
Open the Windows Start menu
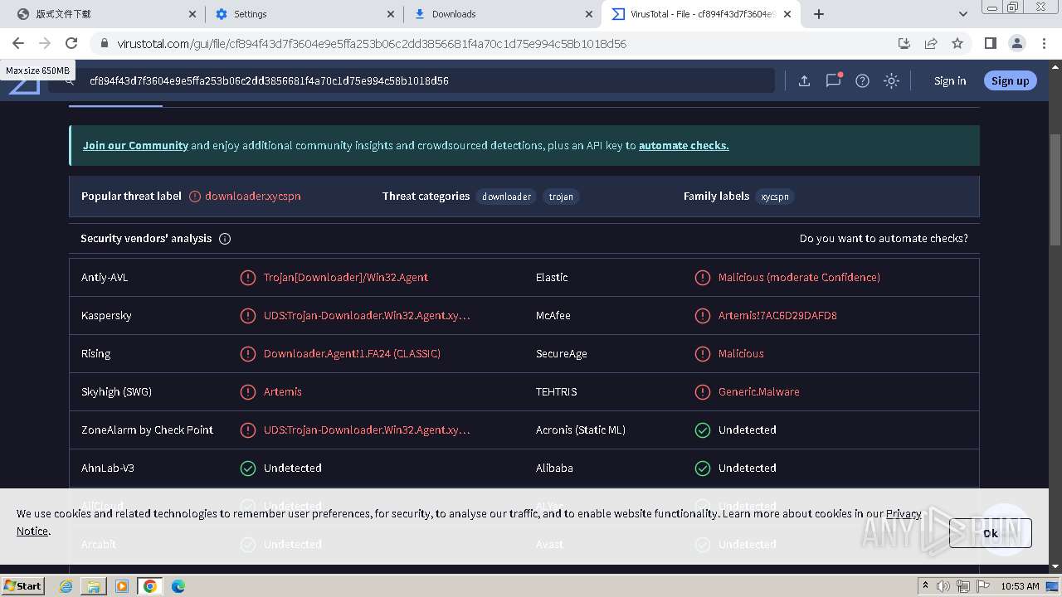click(x=23, y=585)
